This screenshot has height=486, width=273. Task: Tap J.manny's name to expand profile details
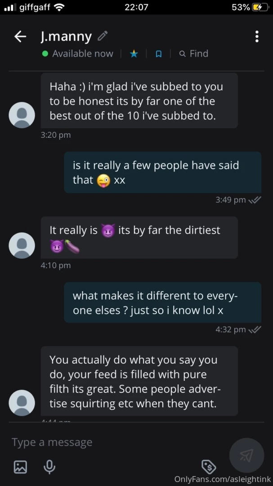point(66,36)
